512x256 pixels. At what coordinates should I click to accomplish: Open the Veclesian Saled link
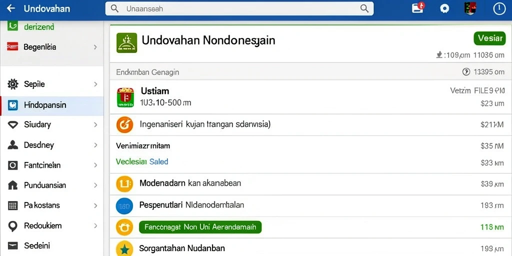142,161
